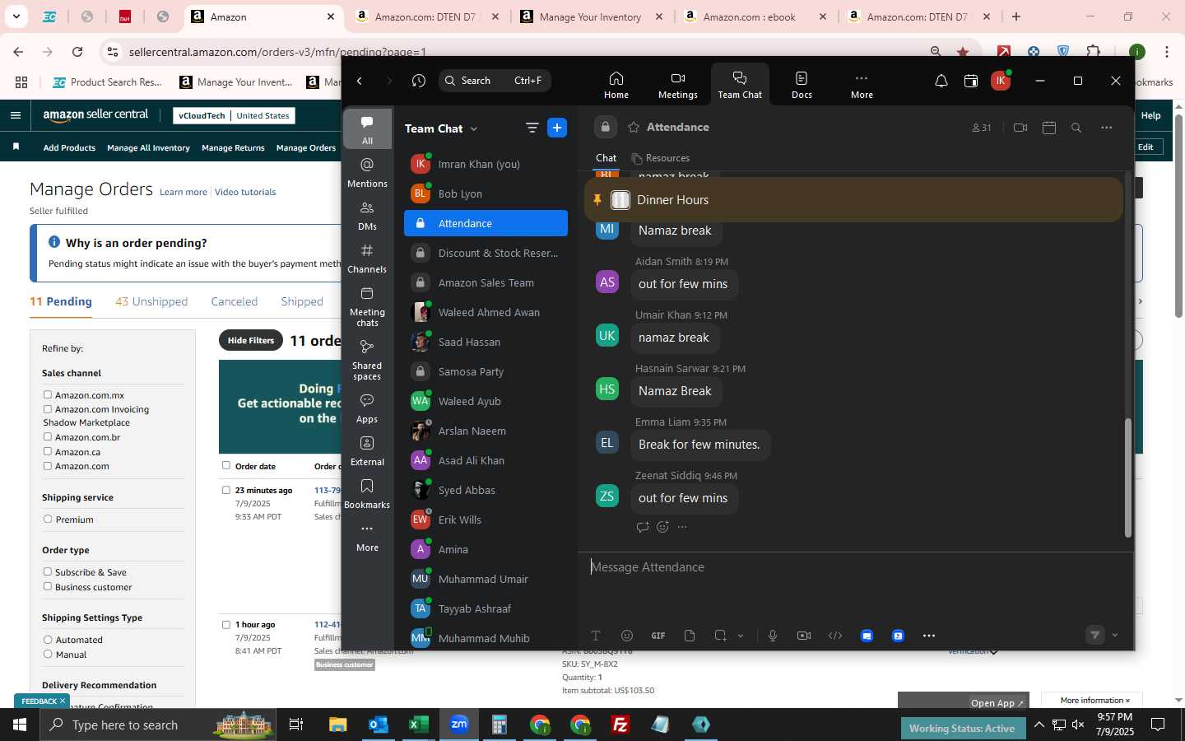Open Team Chat filter icon
1185x741 pixels.
point(532,128)
